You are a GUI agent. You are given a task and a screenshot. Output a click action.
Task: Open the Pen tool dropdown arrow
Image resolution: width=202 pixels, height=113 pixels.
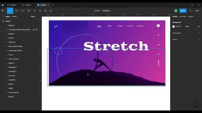pyautogui.click(x=31, y=11)
